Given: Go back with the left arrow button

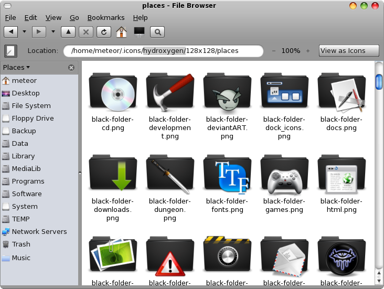Looking at the screenshot, I should tap(11, 32).
